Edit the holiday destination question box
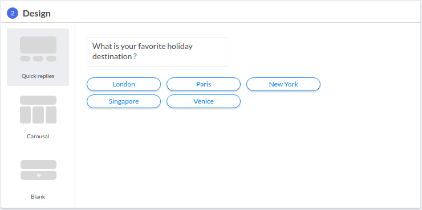Viewport: 422px width, 210px height. tap(158, 52)
